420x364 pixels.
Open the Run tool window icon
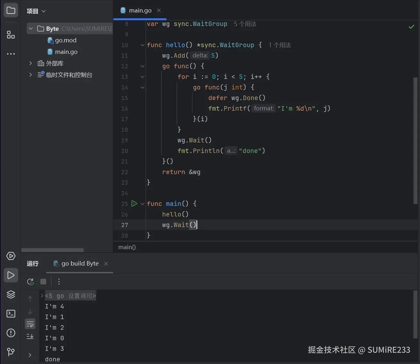click(x=11, y=275)
